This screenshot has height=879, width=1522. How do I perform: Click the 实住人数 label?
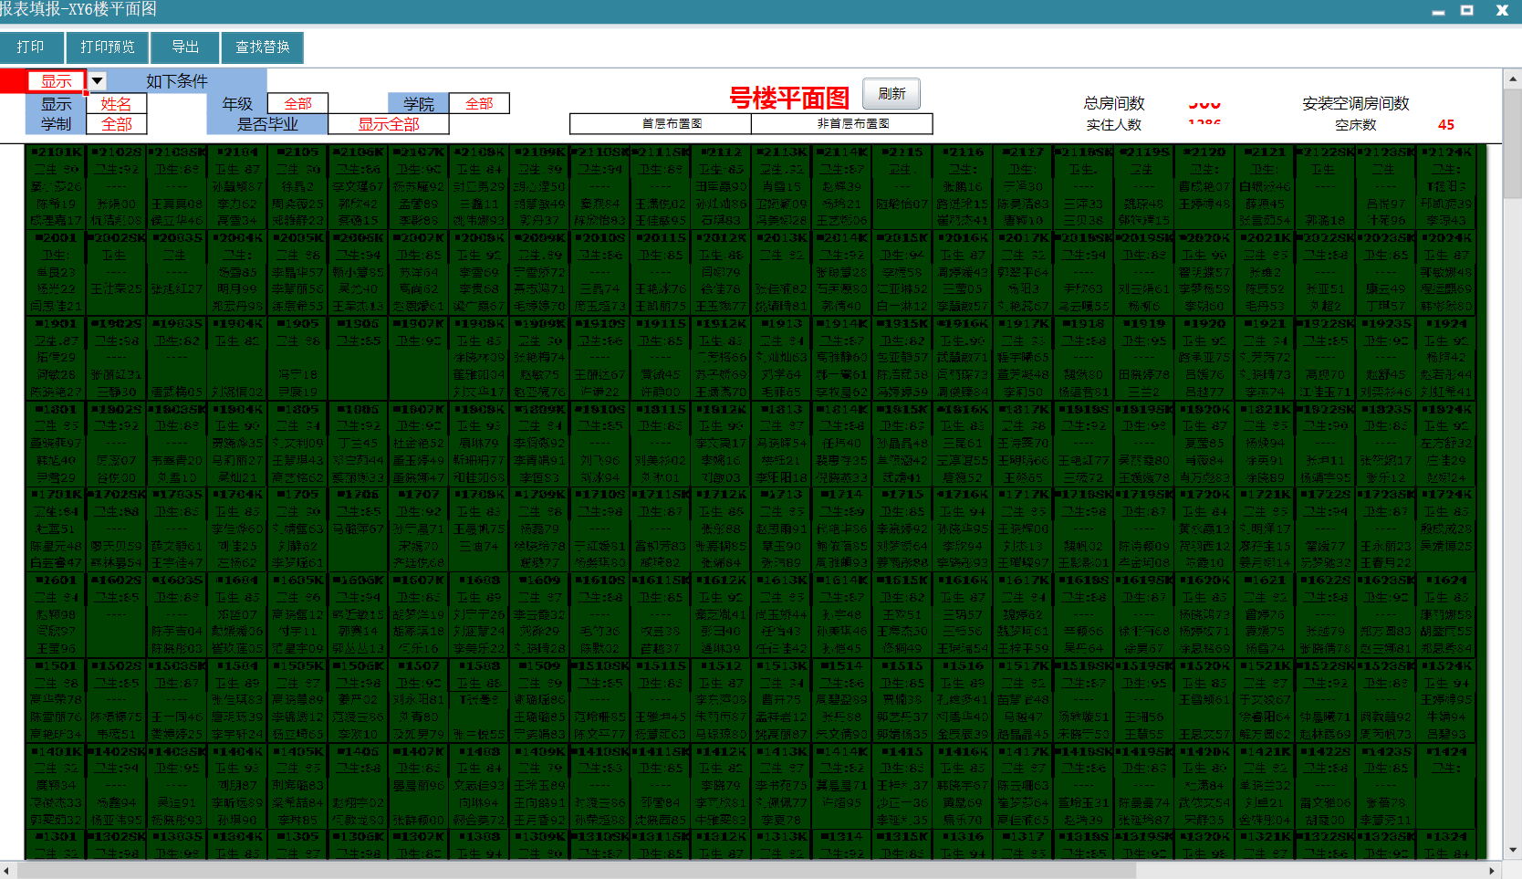click(x=1114, y=125)
